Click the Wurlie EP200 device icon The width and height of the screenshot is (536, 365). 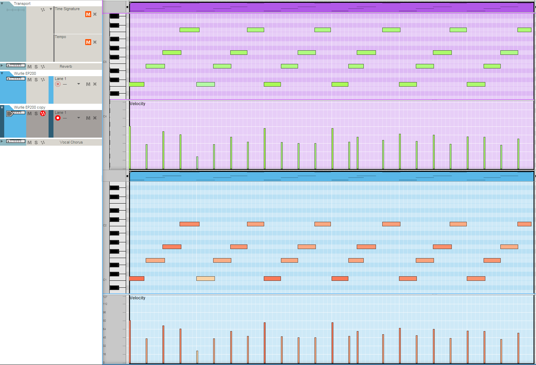[x=16, y=79]
